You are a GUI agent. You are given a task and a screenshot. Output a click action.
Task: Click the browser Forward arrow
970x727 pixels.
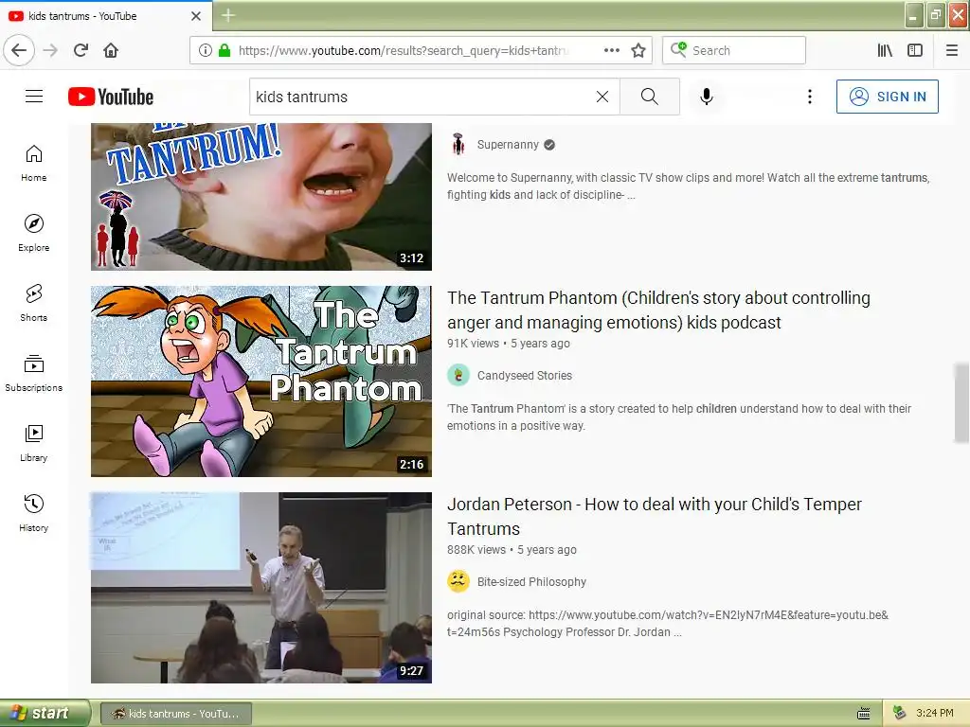(50, 50)
